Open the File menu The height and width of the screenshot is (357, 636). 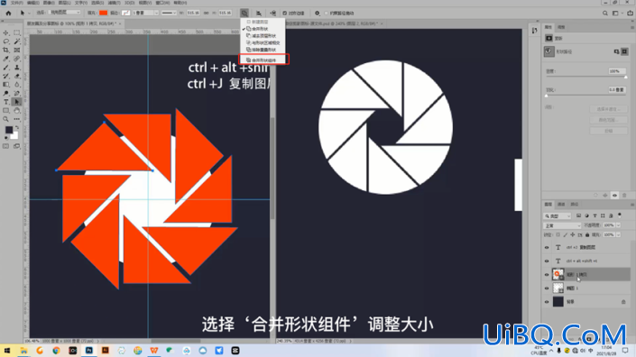pos(16,3)
